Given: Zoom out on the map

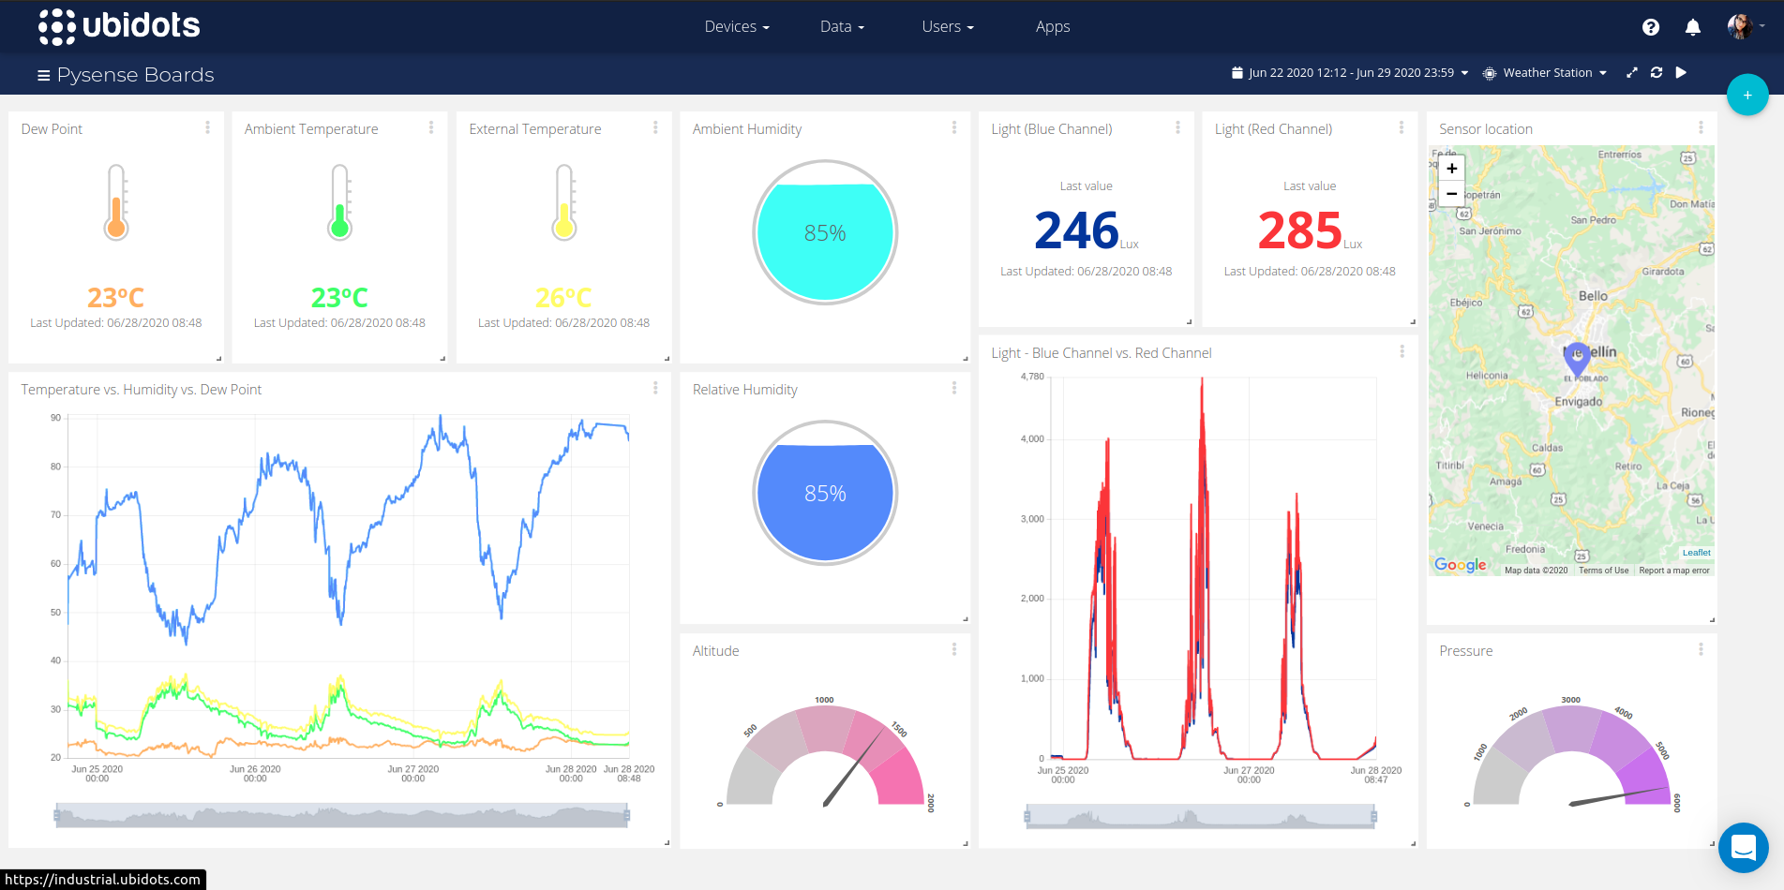Looking at the screenshot, I should 1451,194.
